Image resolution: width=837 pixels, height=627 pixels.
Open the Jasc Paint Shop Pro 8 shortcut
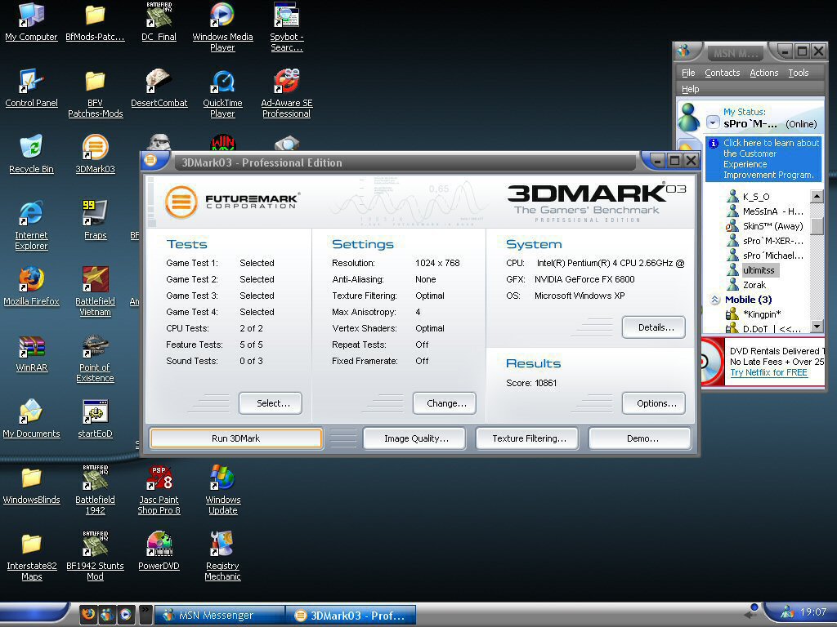pyautogui.click(x=159, y=490)
